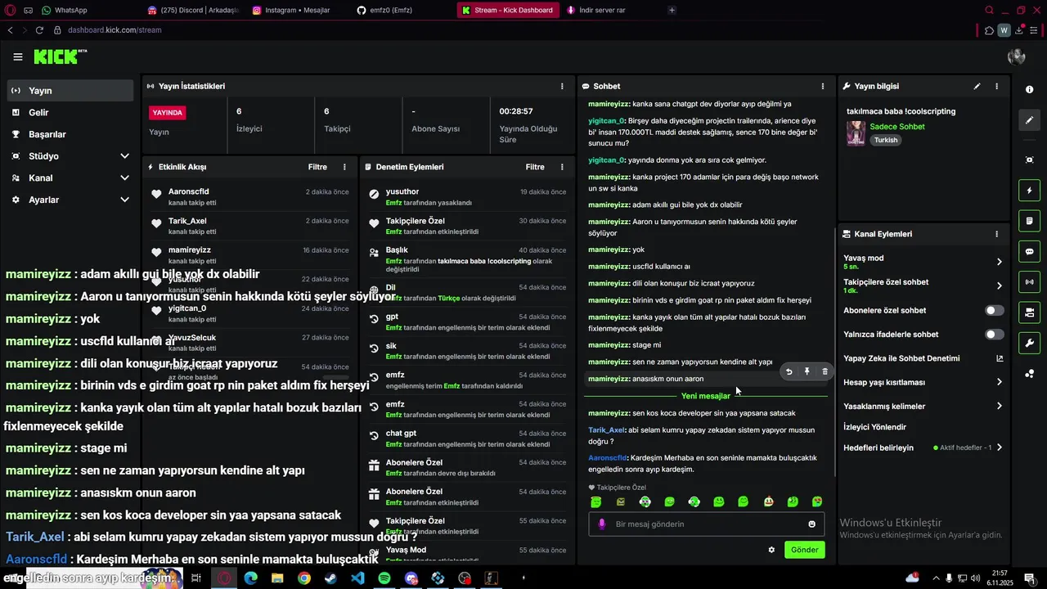Open the user profile avatar menu
This screenshot has height=589, width=1047.
coord(1017,56)
